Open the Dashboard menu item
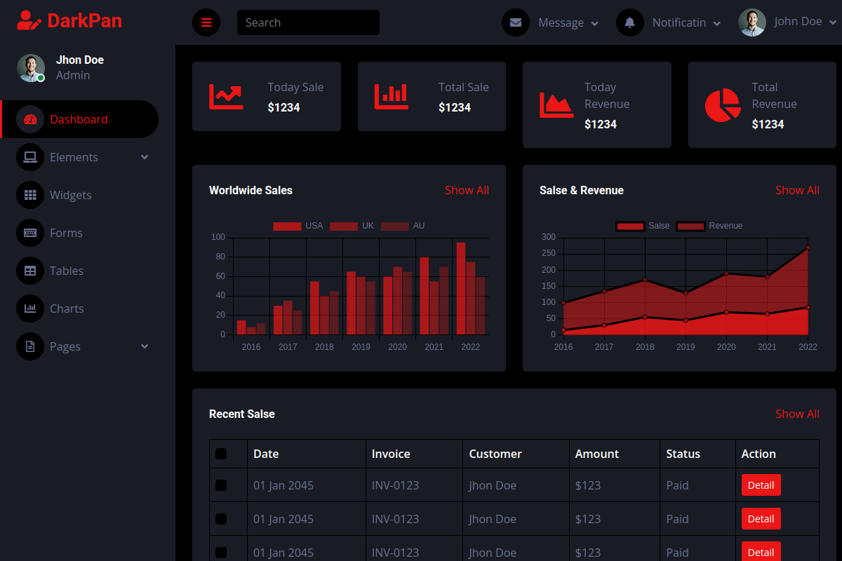 79,119
